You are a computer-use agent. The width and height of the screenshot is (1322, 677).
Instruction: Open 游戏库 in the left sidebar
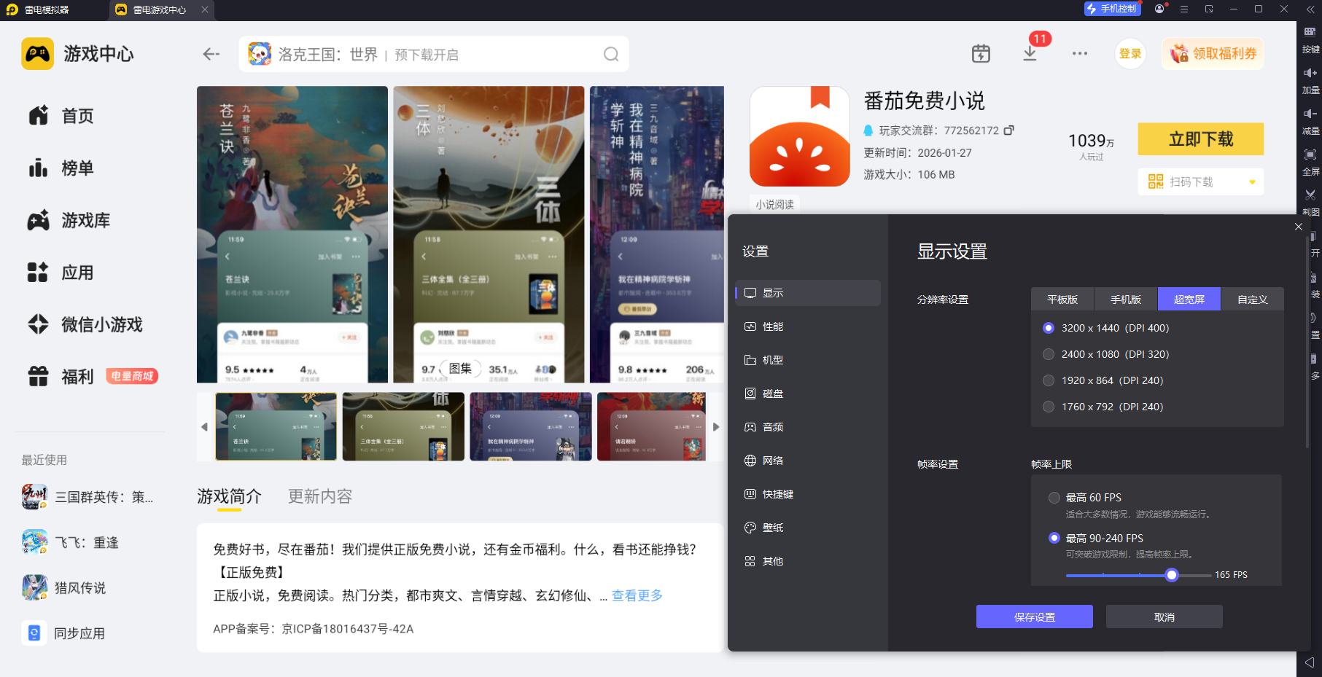(85, 220)
